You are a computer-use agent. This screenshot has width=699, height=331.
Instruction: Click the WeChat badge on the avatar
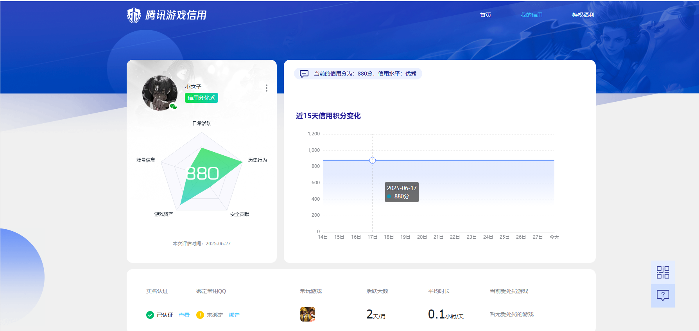[173, 106]
